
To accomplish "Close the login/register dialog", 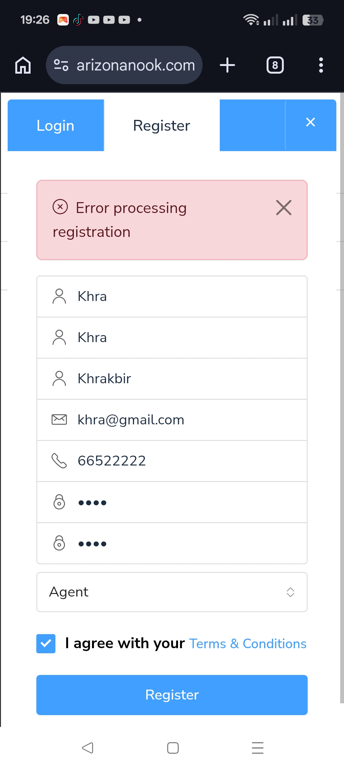I will (311, 122).
